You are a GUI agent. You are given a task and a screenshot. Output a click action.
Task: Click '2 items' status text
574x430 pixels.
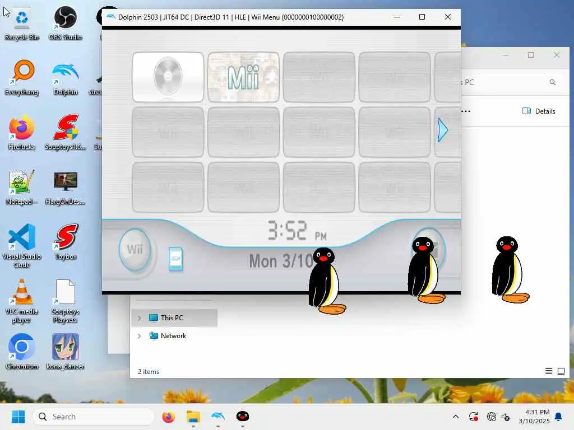[148, 372]
